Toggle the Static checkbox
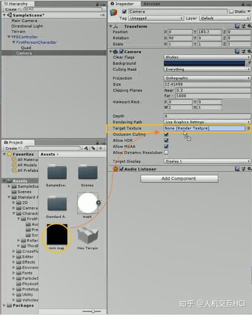Viewport: 252px width, 315px height. point(232,12)
